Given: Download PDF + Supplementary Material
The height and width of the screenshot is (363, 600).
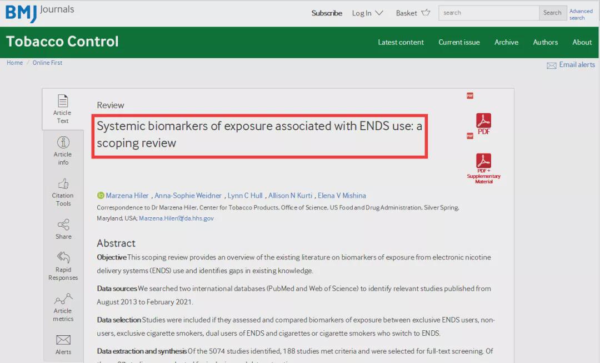Looking at the screenshot, I should click(x=483, y=168).
